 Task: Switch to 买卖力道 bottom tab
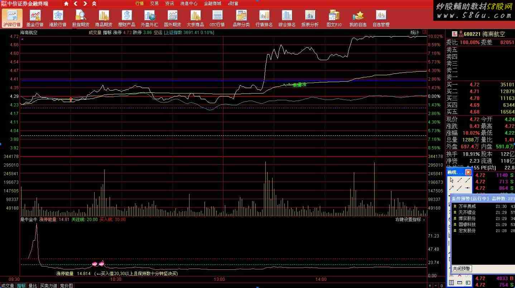[48, 285]
